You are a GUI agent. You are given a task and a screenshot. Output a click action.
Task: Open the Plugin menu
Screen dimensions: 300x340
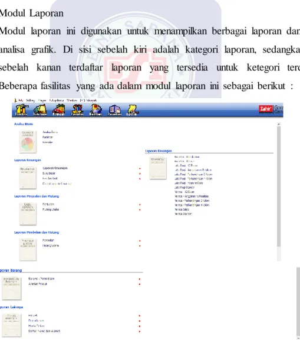[42, 101]
